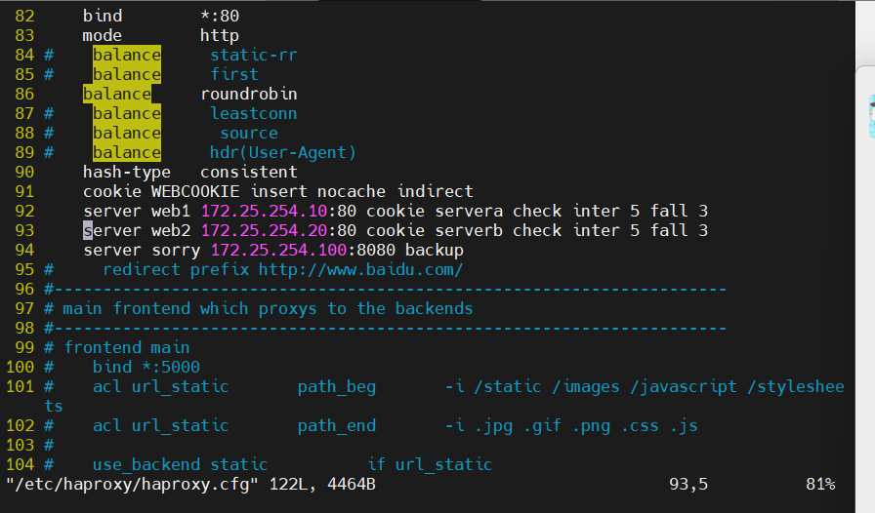Viewport: 875px width, 513px height.
Task: Click '*:80' on line 82
Action: point(220,16)
